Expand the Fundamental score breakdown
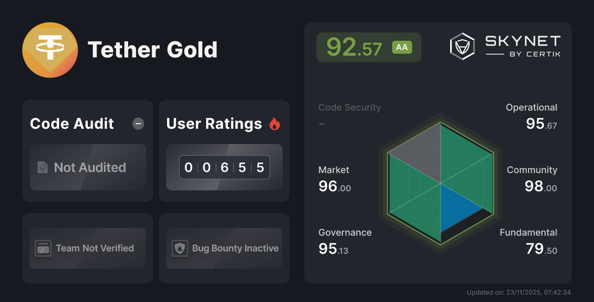This screenshot has width=594, height=302. (x=529, y=233)
